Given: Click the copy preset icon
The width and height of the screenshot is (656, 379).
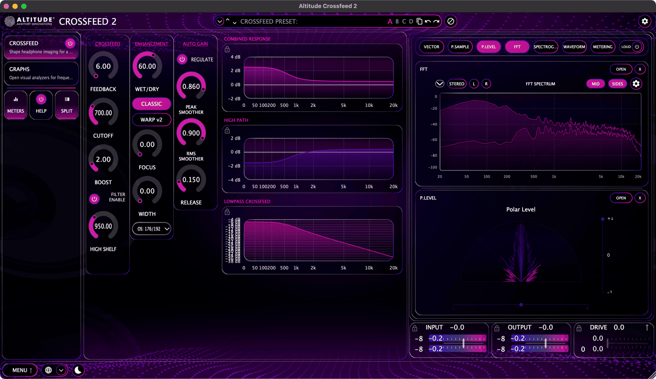Looking at the screenshot, I should tap(419, 21).
